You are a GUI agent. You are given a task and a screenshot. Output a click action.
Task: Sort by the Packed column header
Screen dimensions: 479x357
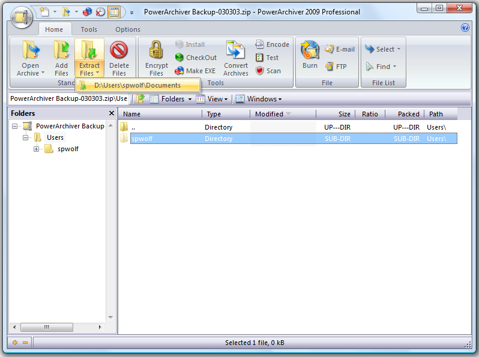click(x=405, y=114)
